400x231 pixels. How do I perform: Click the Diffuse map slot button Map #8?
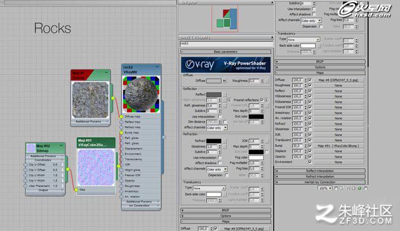click(338, 80)
